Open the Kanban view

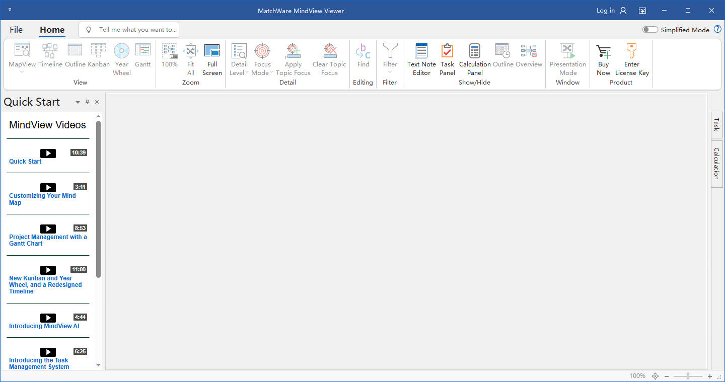(99, 55)
